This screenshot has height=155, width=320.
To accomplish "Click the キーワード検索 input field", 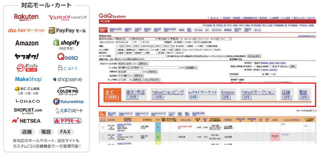I will point(141,56).
